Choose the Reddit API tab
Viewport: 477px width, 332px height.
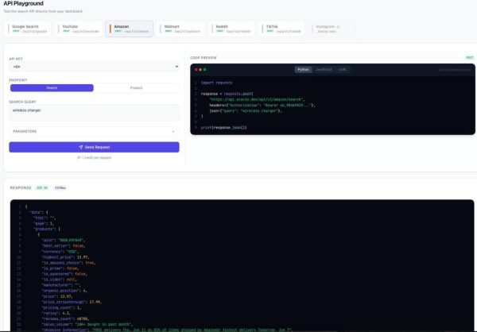[231, 29]
